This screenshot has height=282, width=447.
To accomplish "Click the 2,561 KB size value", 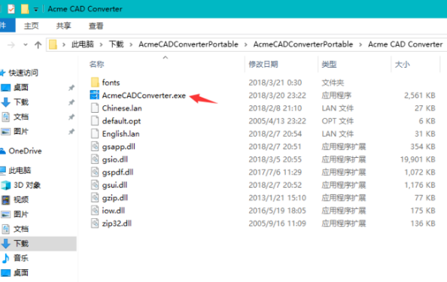I will tap(420, 96).
